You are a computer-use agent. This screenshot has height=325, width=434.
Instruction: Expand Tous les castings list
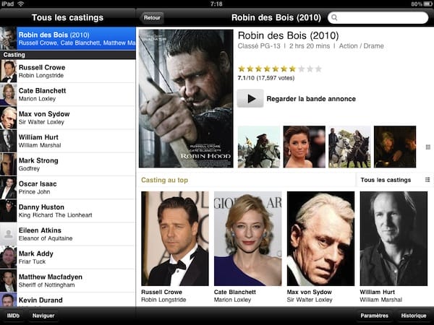tap(389, 179)
